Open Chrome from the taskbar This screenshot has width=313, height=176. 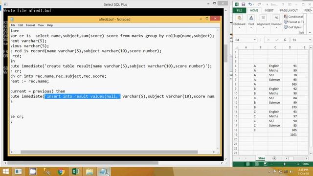coord(61,172)
